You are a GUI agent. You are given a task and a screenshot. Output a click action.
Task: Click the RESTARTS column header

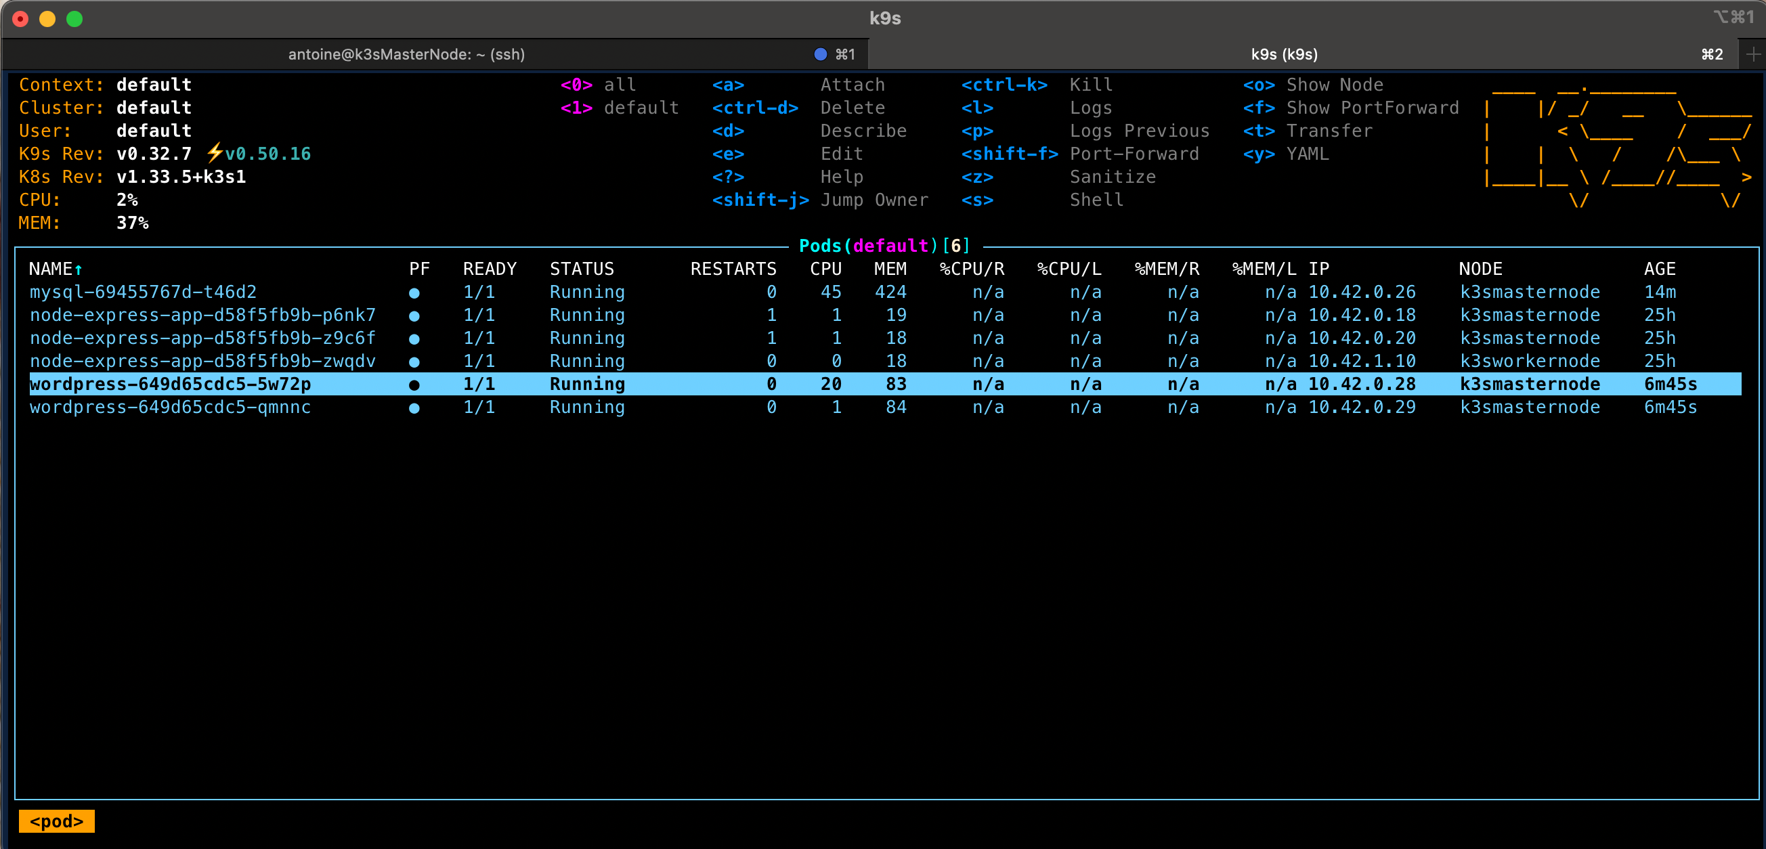point(733,269)
